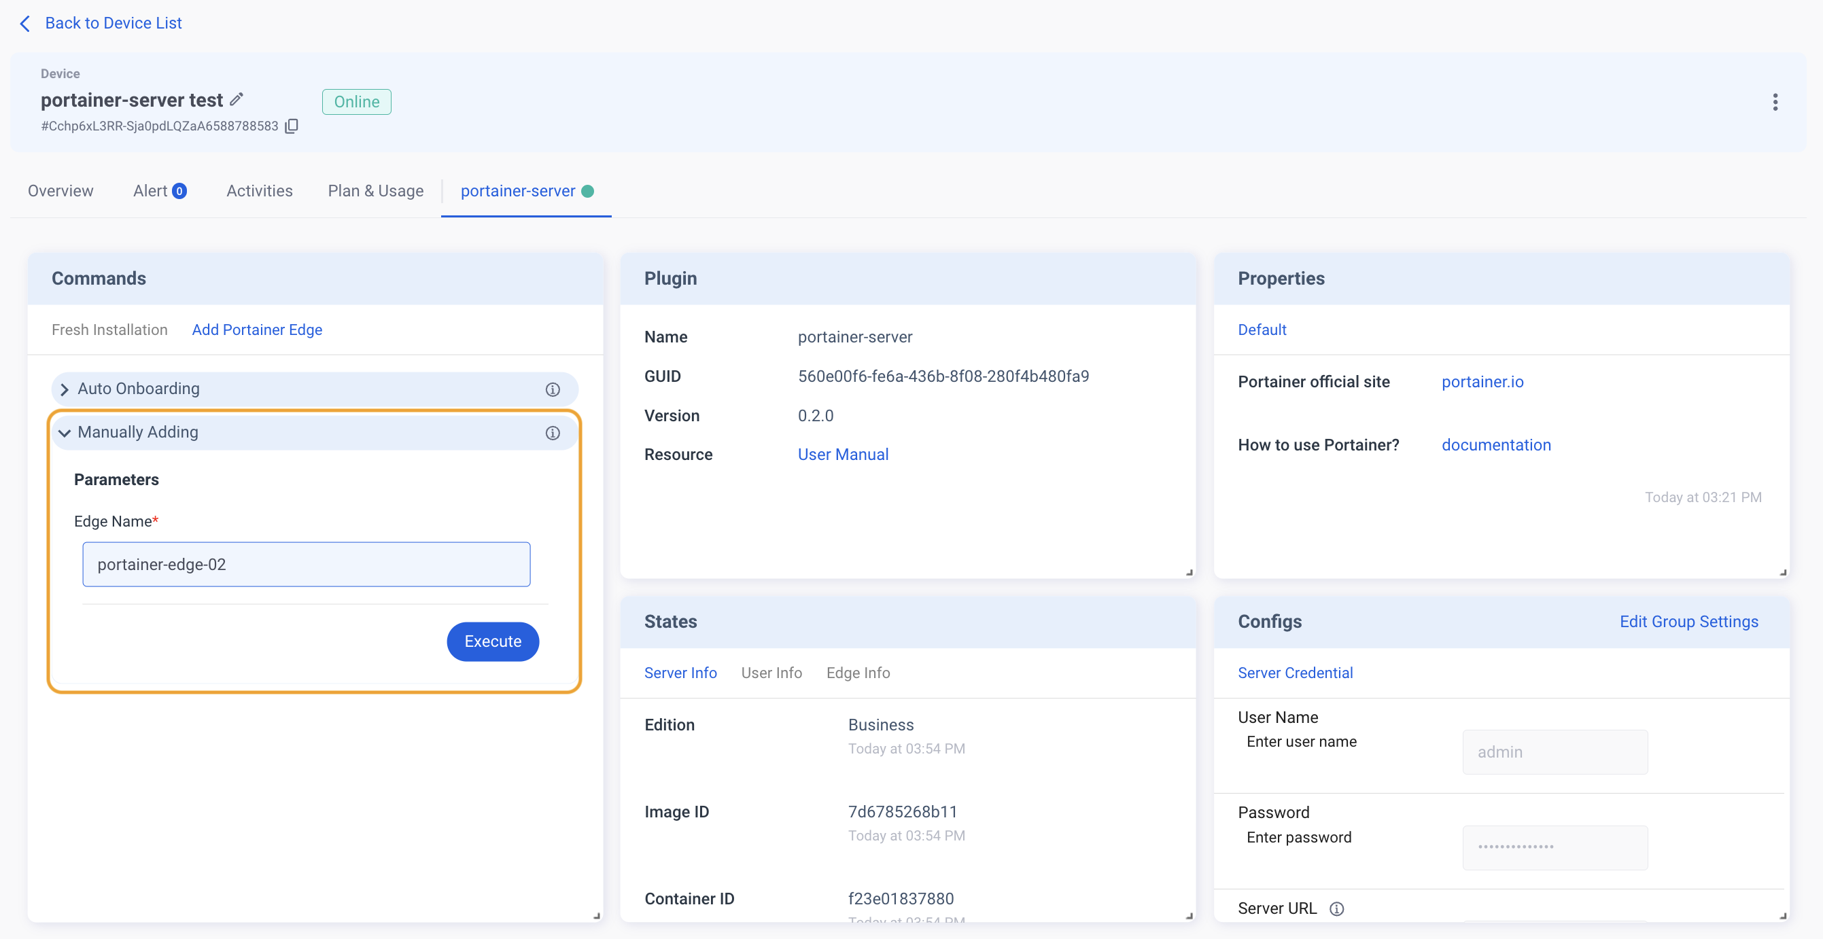The height and width of the screenshot is (939, 1823).
Task: Click the Enter password hint
Action: [1299, 838]
